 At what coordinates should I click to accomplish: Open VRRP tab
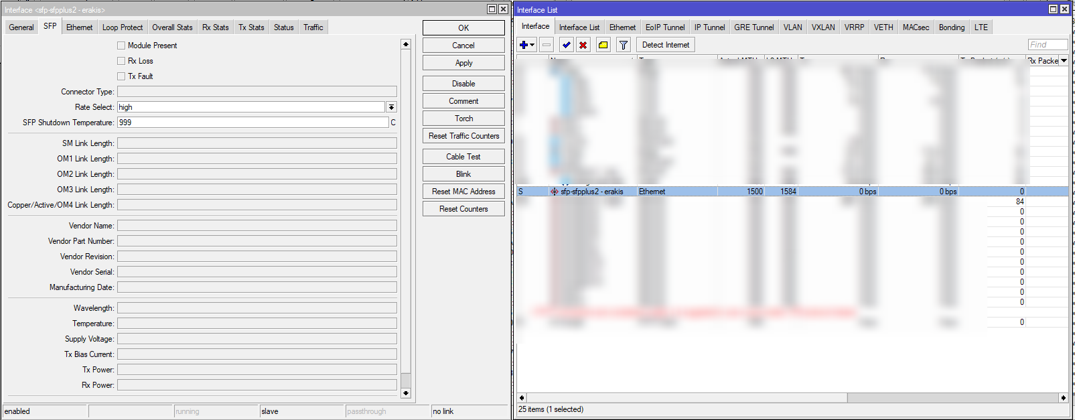pyautogui.click(x=854, y=27)
